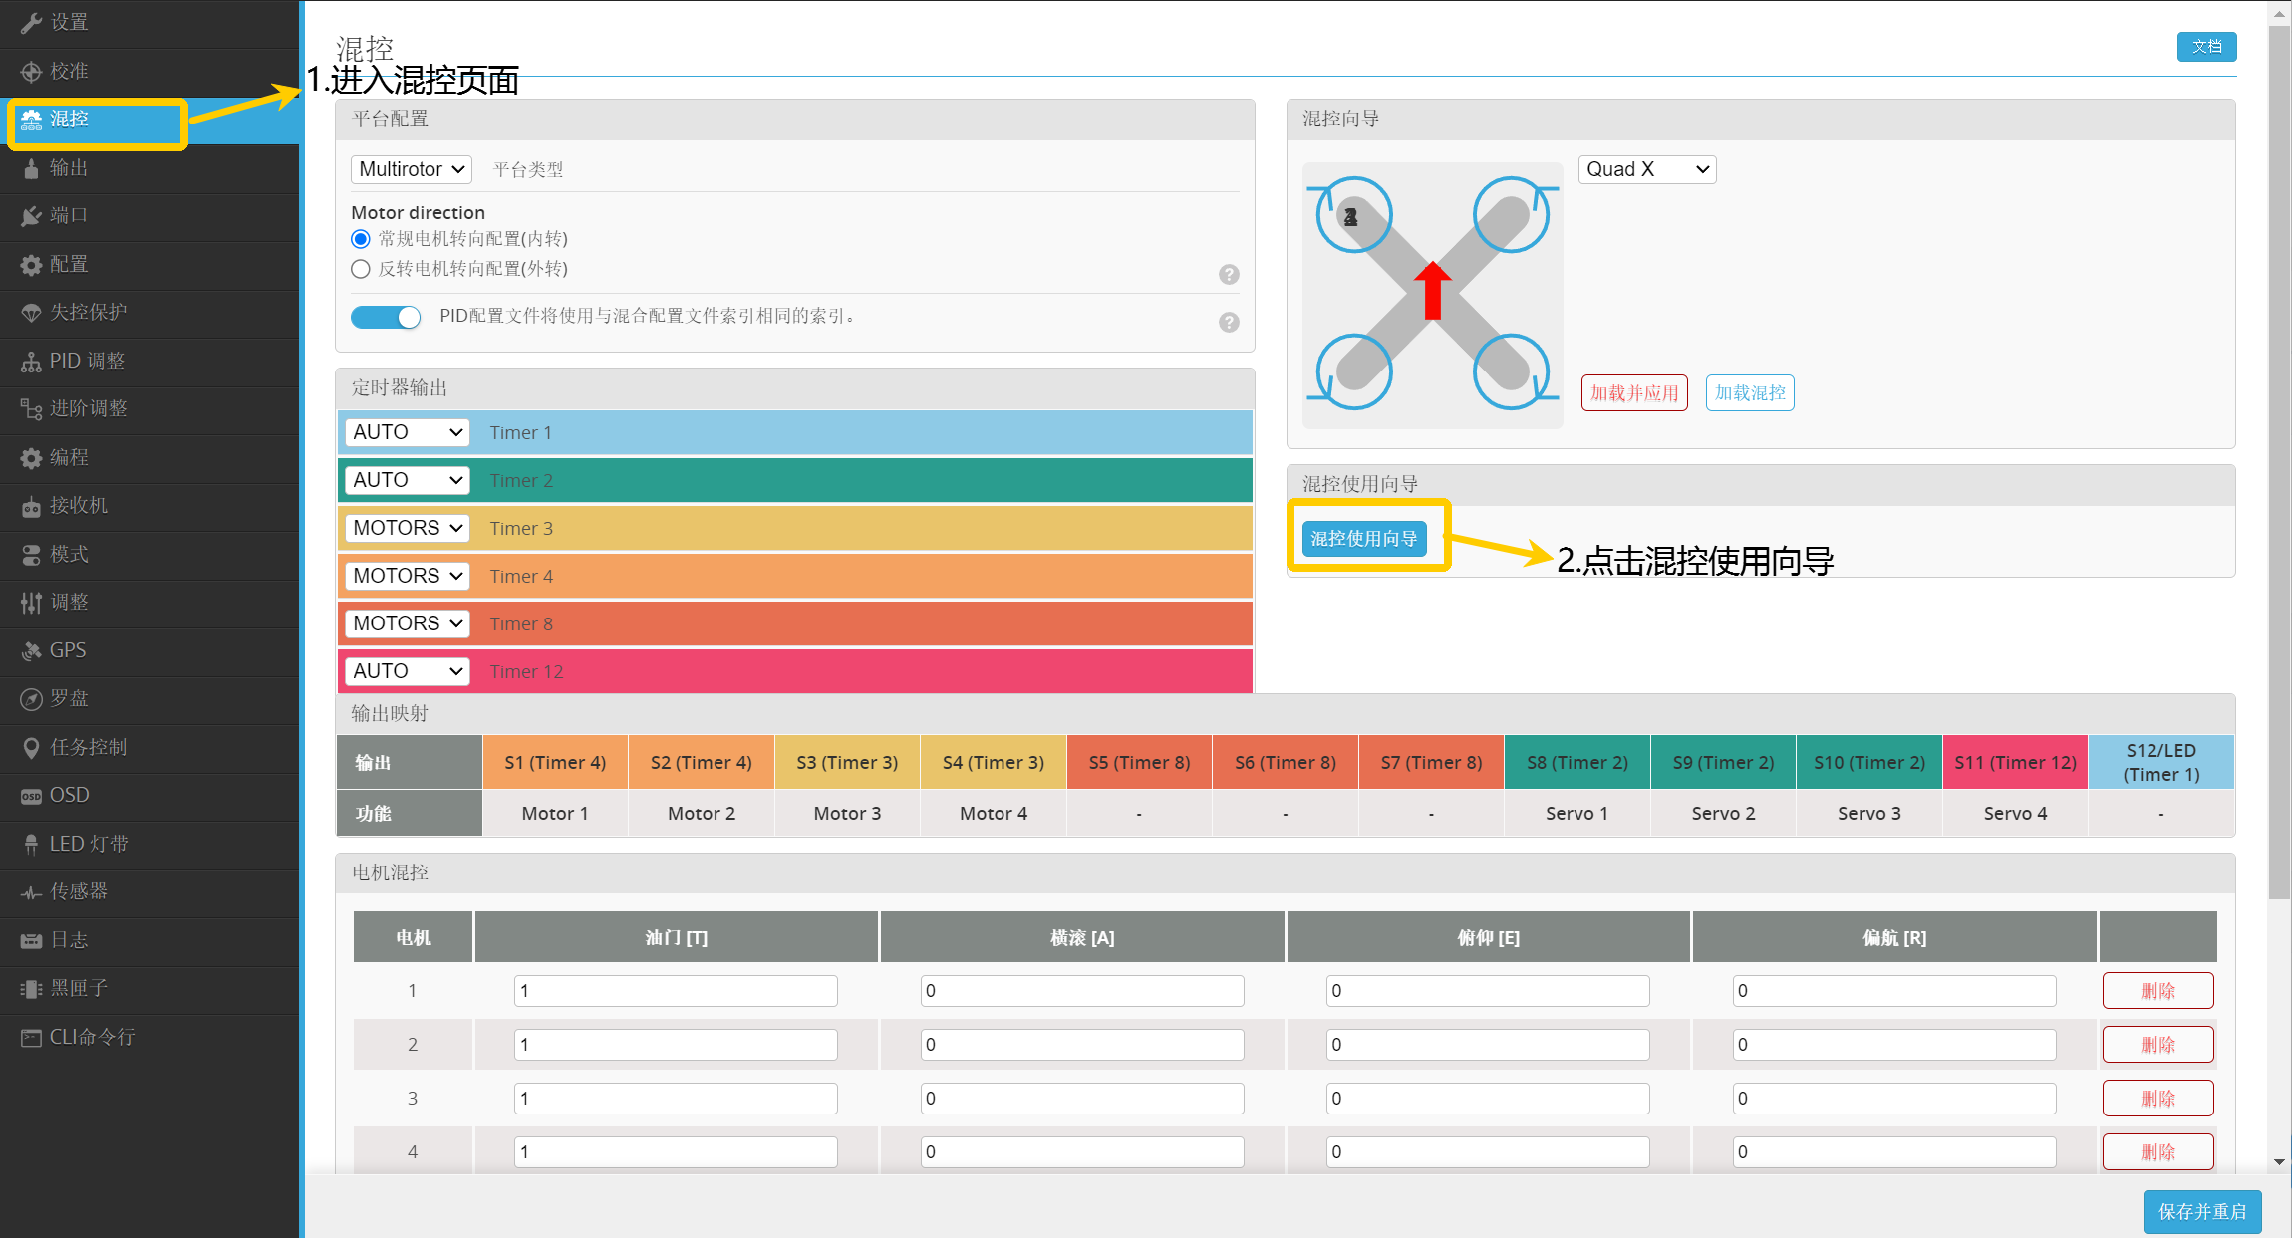Click the 失控保护 parachute icon

coord(31,313)
